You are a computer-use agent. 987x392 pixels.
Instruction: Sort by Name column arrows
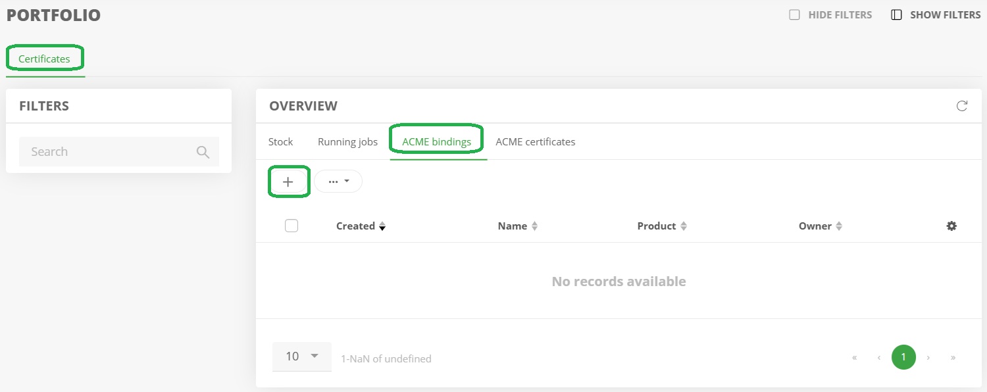(x=535, y=226)
